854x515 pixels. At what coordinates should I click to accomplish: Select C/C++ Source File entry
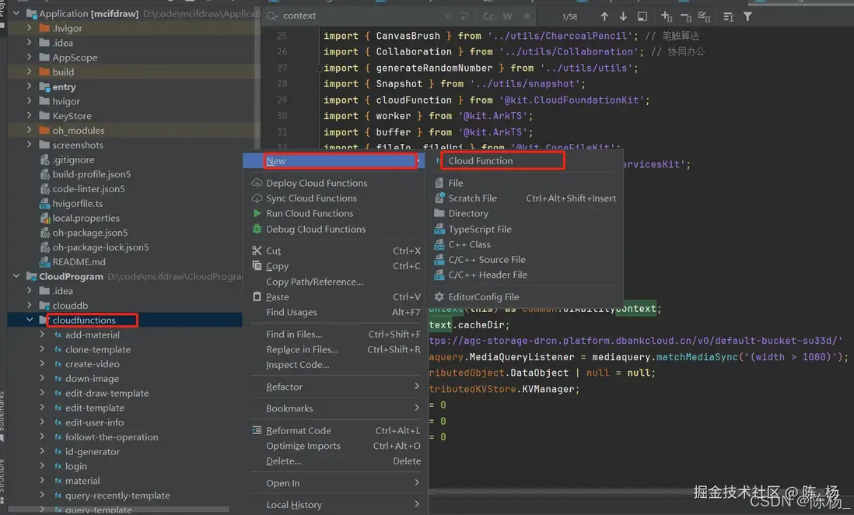pyautogui.click(x=526, y=259)
